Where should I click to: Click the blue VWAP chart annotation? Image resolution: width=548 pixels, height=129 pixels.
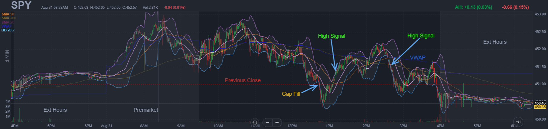click(418, 58)
